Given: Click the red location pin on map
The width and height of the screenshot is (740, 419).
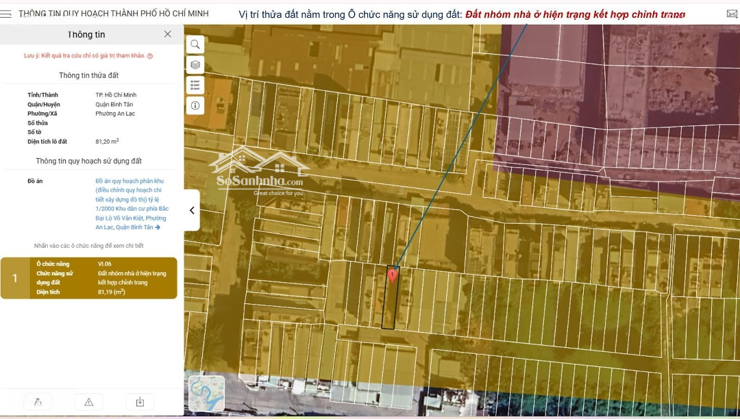Looking at the screenshot, I should [x=392, y=276].
